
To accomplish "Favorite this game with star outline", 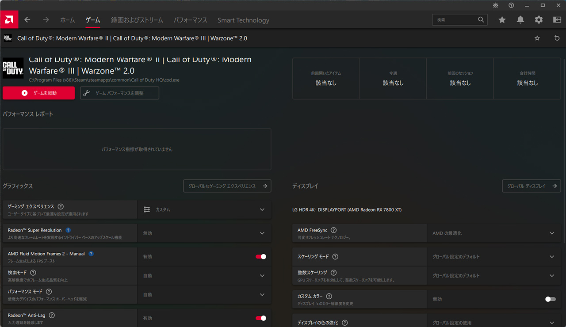I will pyautogui.click(x=537, y=38).
